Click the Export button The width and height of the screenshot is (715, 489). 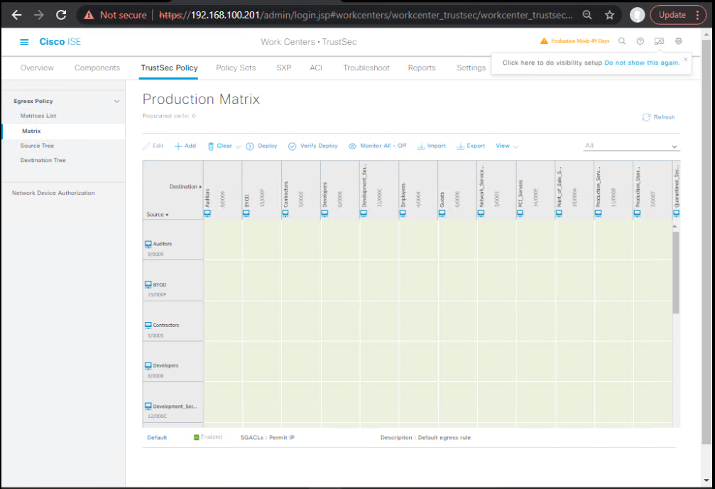471,146
